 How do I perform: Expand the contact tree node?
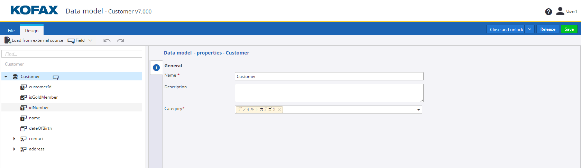pos(14,139)
